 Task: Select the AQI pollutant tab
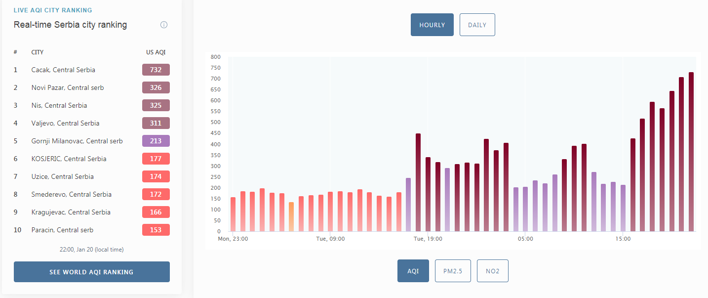point(413,271)
